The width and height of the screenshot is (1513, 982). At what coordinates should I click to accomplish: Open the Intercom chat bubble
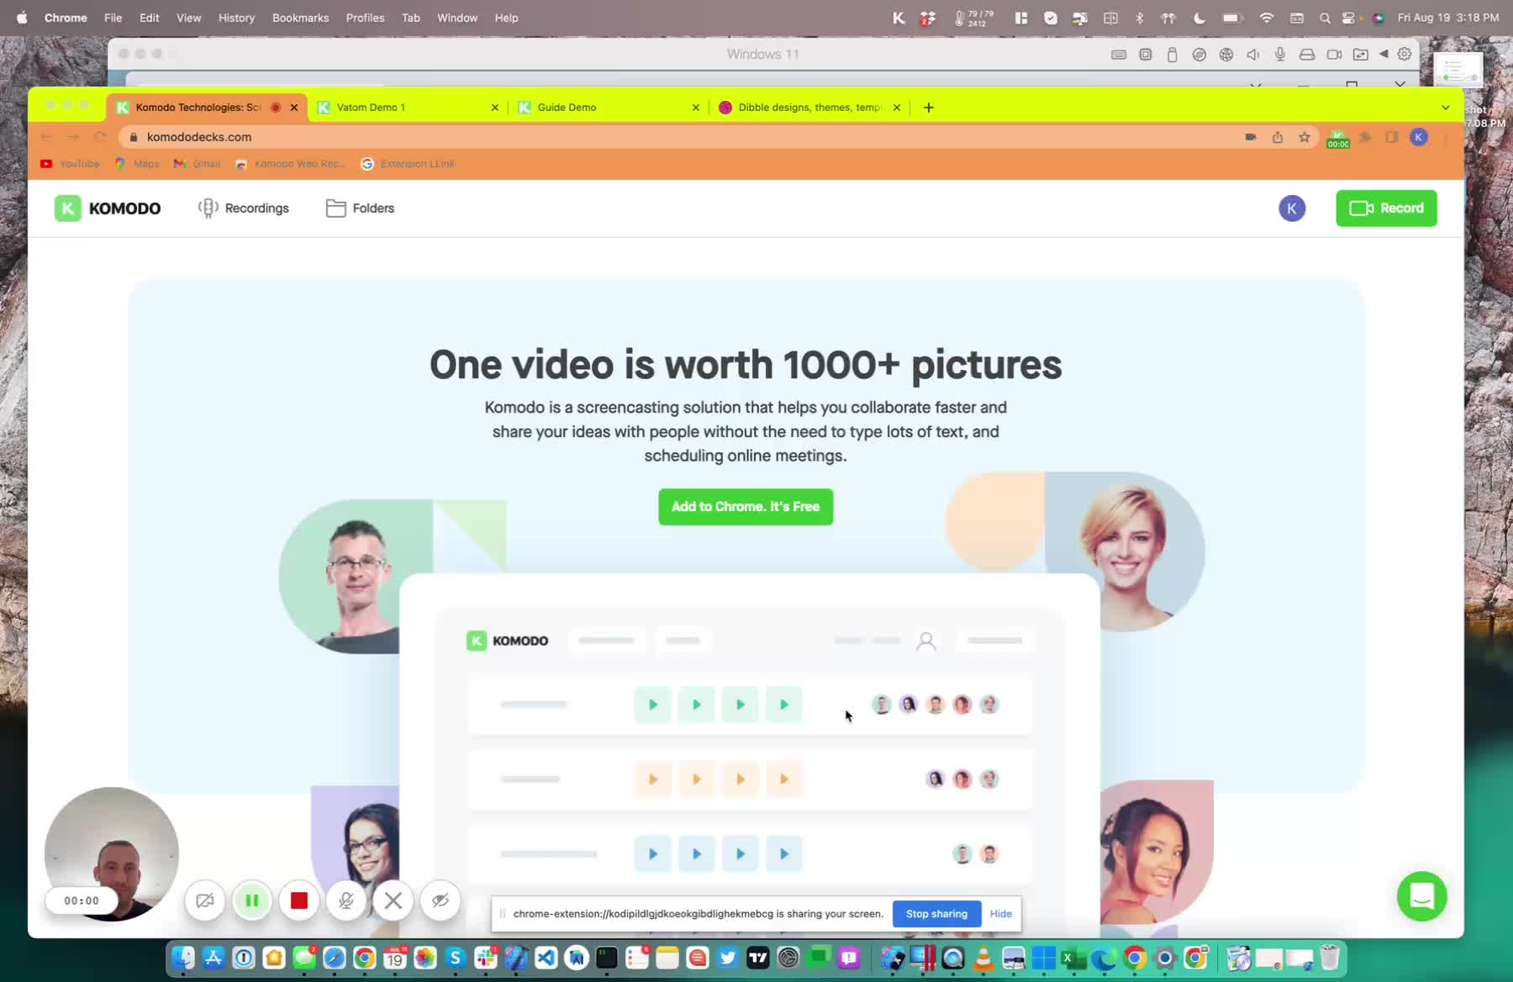pos(1421,896)
